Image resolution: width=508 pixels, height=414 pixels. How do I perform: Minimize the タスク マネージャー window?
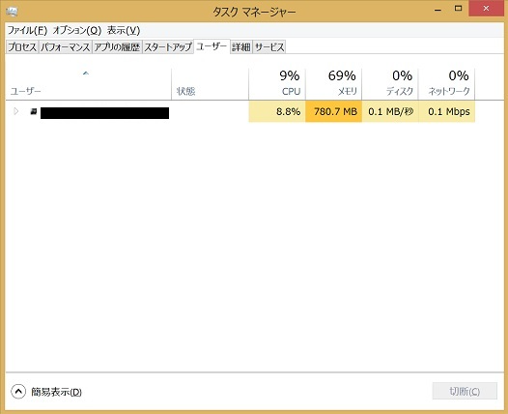point(438,10)
